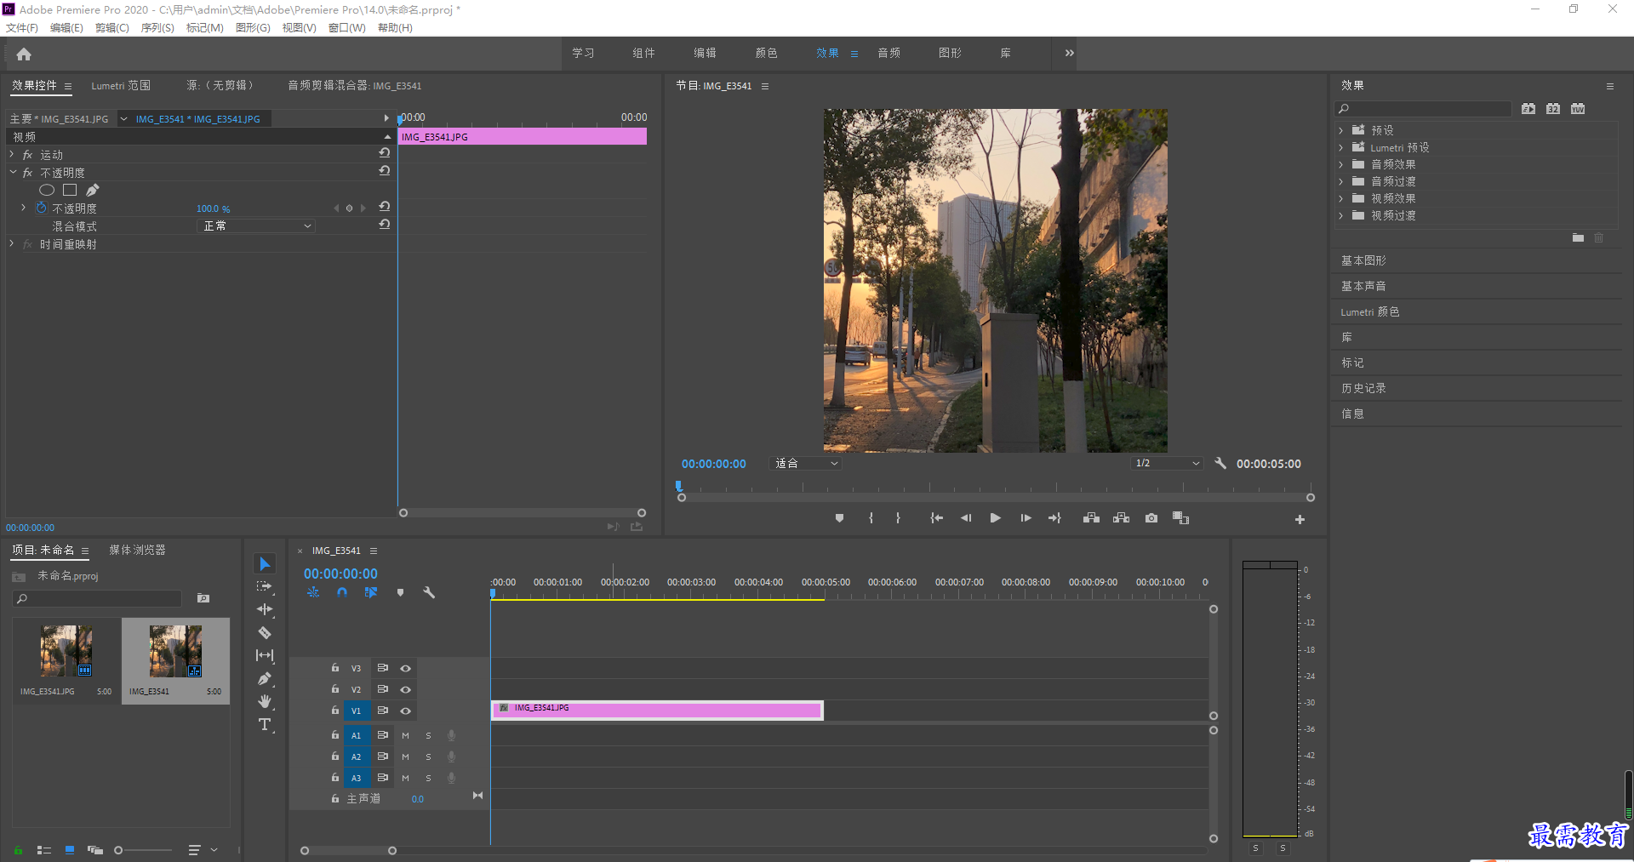Filter by accelerated effects icon
The height and width of the screenshot is (862, 1634).
click(1528, 108)
